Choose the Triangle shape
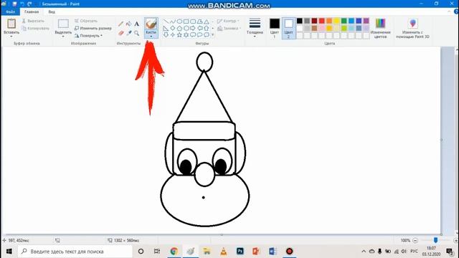 [207, 21]
